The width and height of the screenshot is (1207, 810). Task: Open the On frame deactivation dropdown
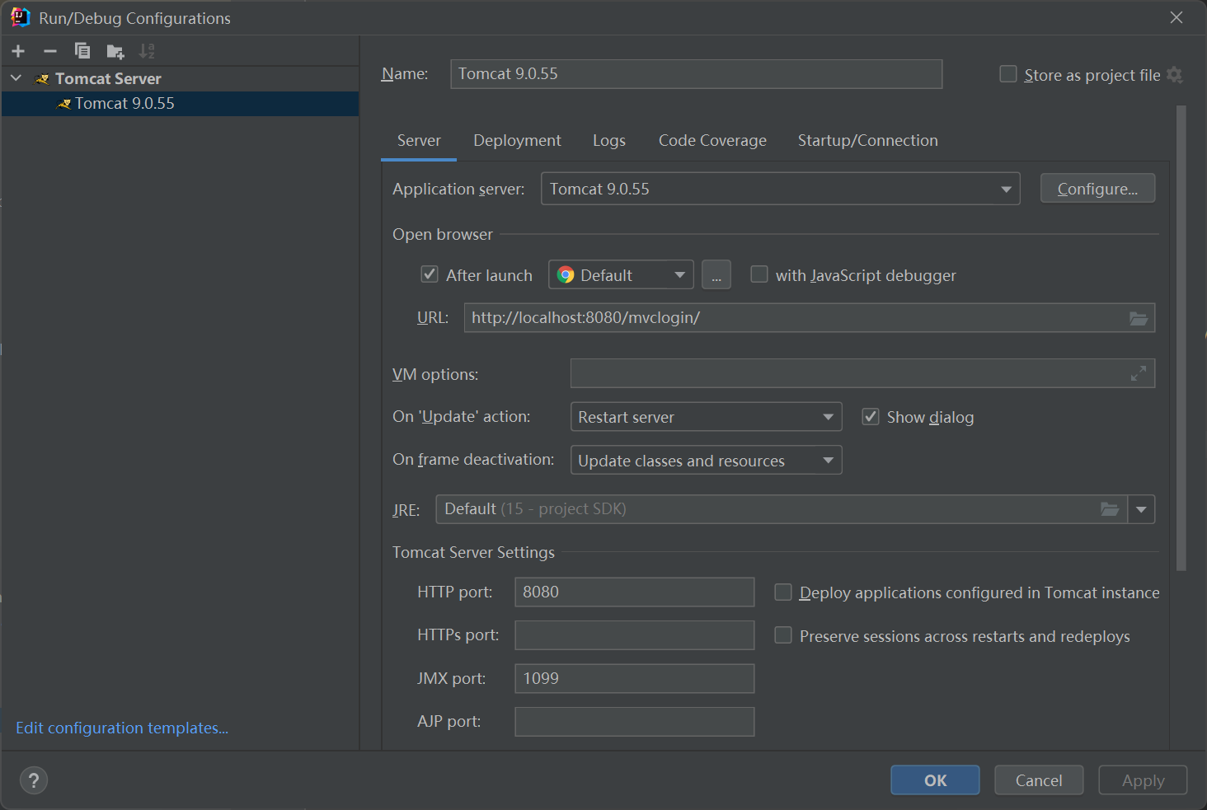[x=706, y=460]
